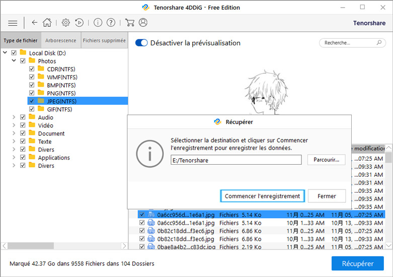Image resolution: width=393 pixels, height=277 pixels.
Task: Expand the Texte tree node
Action: coord(14,141)
